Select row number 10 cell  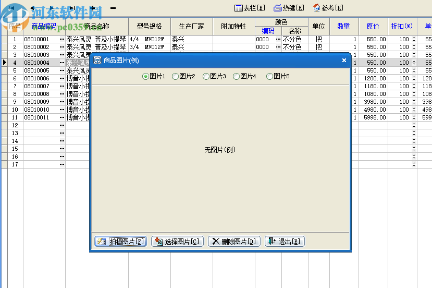click(15, 110)
